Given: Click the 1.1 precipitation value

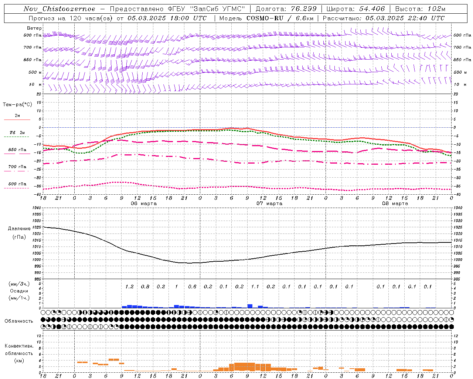Looking at the screenshot, I should (255, 286).
